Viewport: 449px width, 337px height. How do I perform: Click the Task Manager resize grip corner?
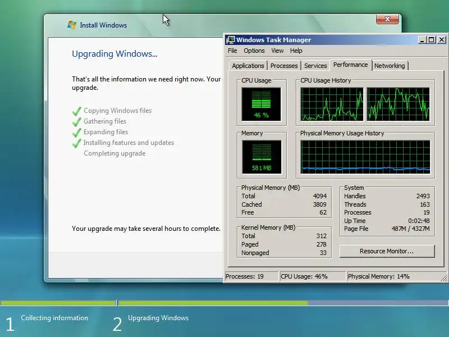[x=444, y=277]
